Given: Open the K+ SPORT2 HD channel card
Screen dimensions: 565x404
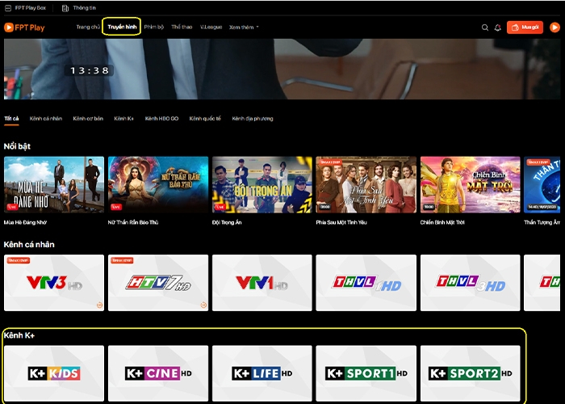Looking at the screenshot, I should [471, 373].
